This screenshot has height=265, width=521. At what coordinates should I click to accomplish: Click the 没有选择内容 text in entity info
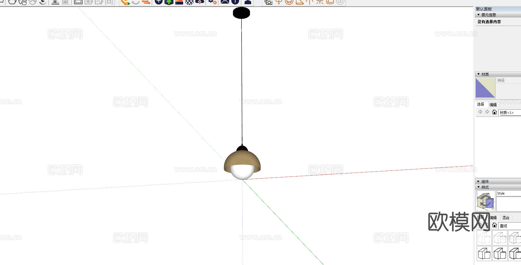pos(489,22)
